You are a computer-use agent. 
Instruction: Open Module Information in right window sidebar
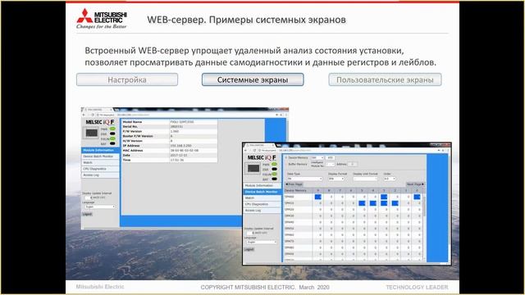pyautogui.click(x=262, y=186)
